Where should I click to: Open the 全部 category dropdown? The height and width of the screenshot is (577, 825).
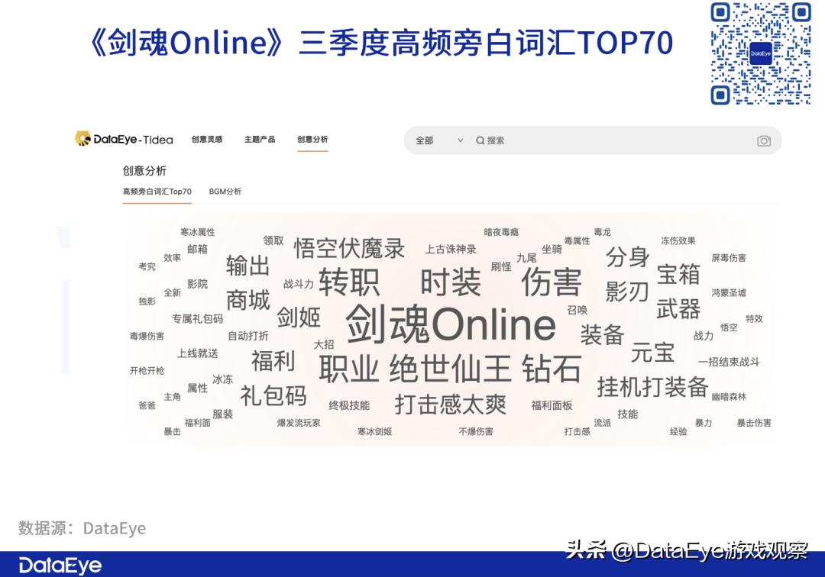click(x=425, y=140)
